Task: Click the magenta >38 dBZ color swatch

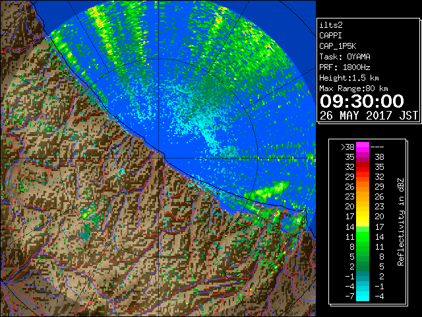Action: tap(363, 147)
